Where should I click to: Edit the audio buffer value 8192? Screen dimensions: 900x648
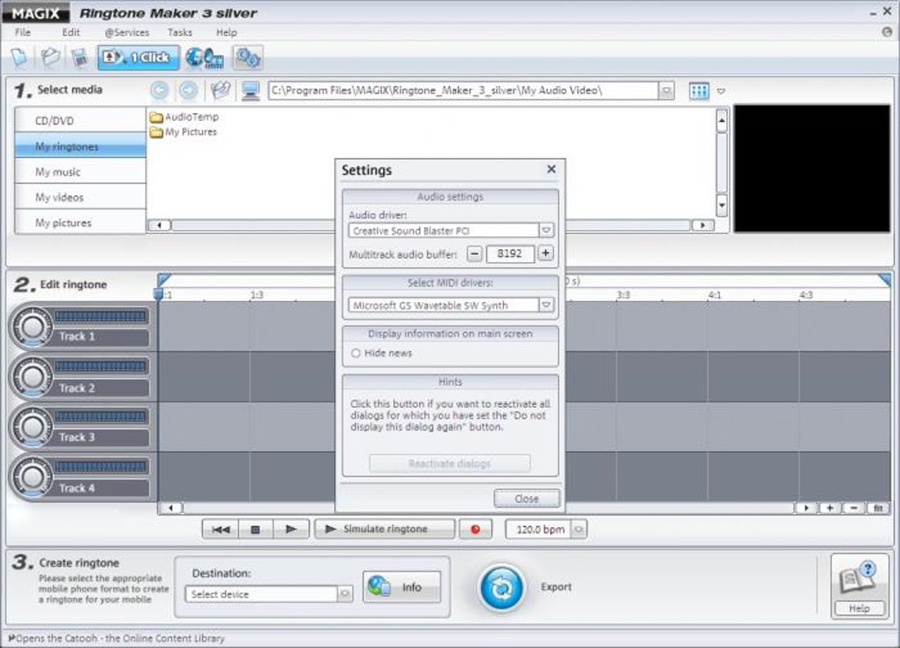510,253
